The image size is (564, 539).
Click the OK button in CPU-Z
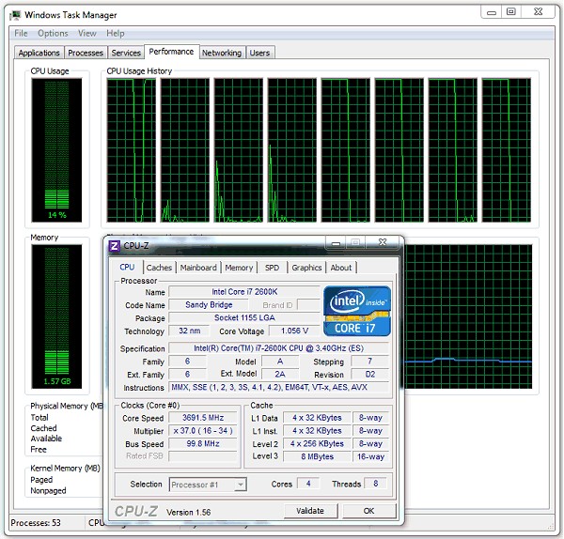point(369,511)
